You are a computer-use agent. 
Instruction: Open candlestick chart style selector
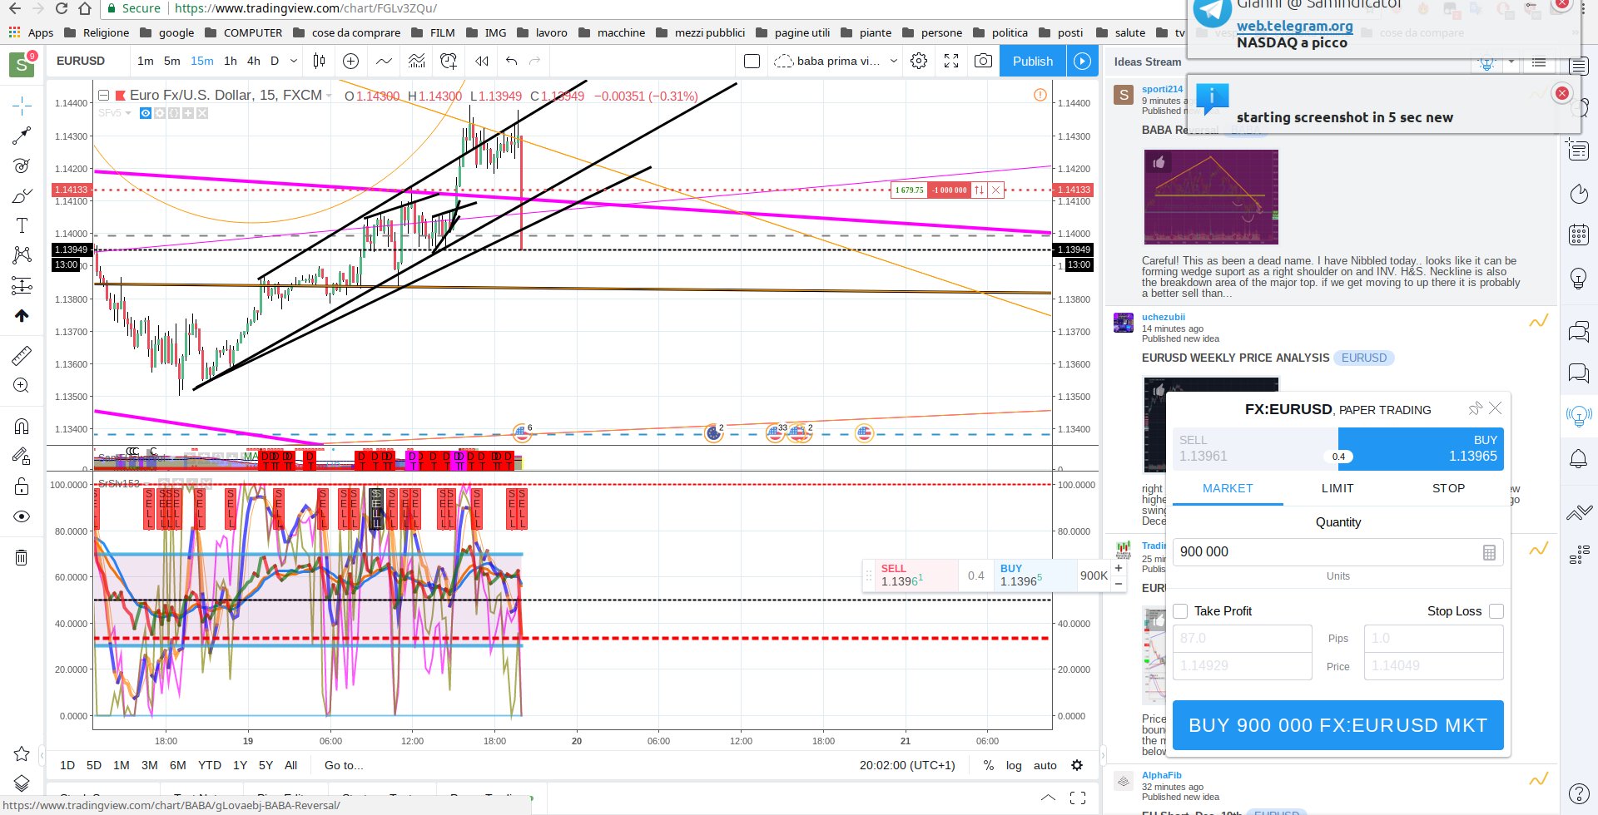coord(319,61)
